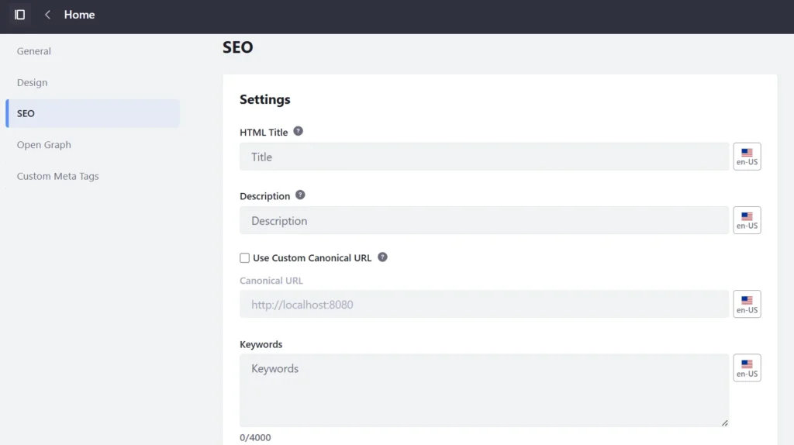Image resolution: width=794 pixels, height=445 pixels.
Task: Open language selector for Canonical URL
Action: tap(747, 304)
